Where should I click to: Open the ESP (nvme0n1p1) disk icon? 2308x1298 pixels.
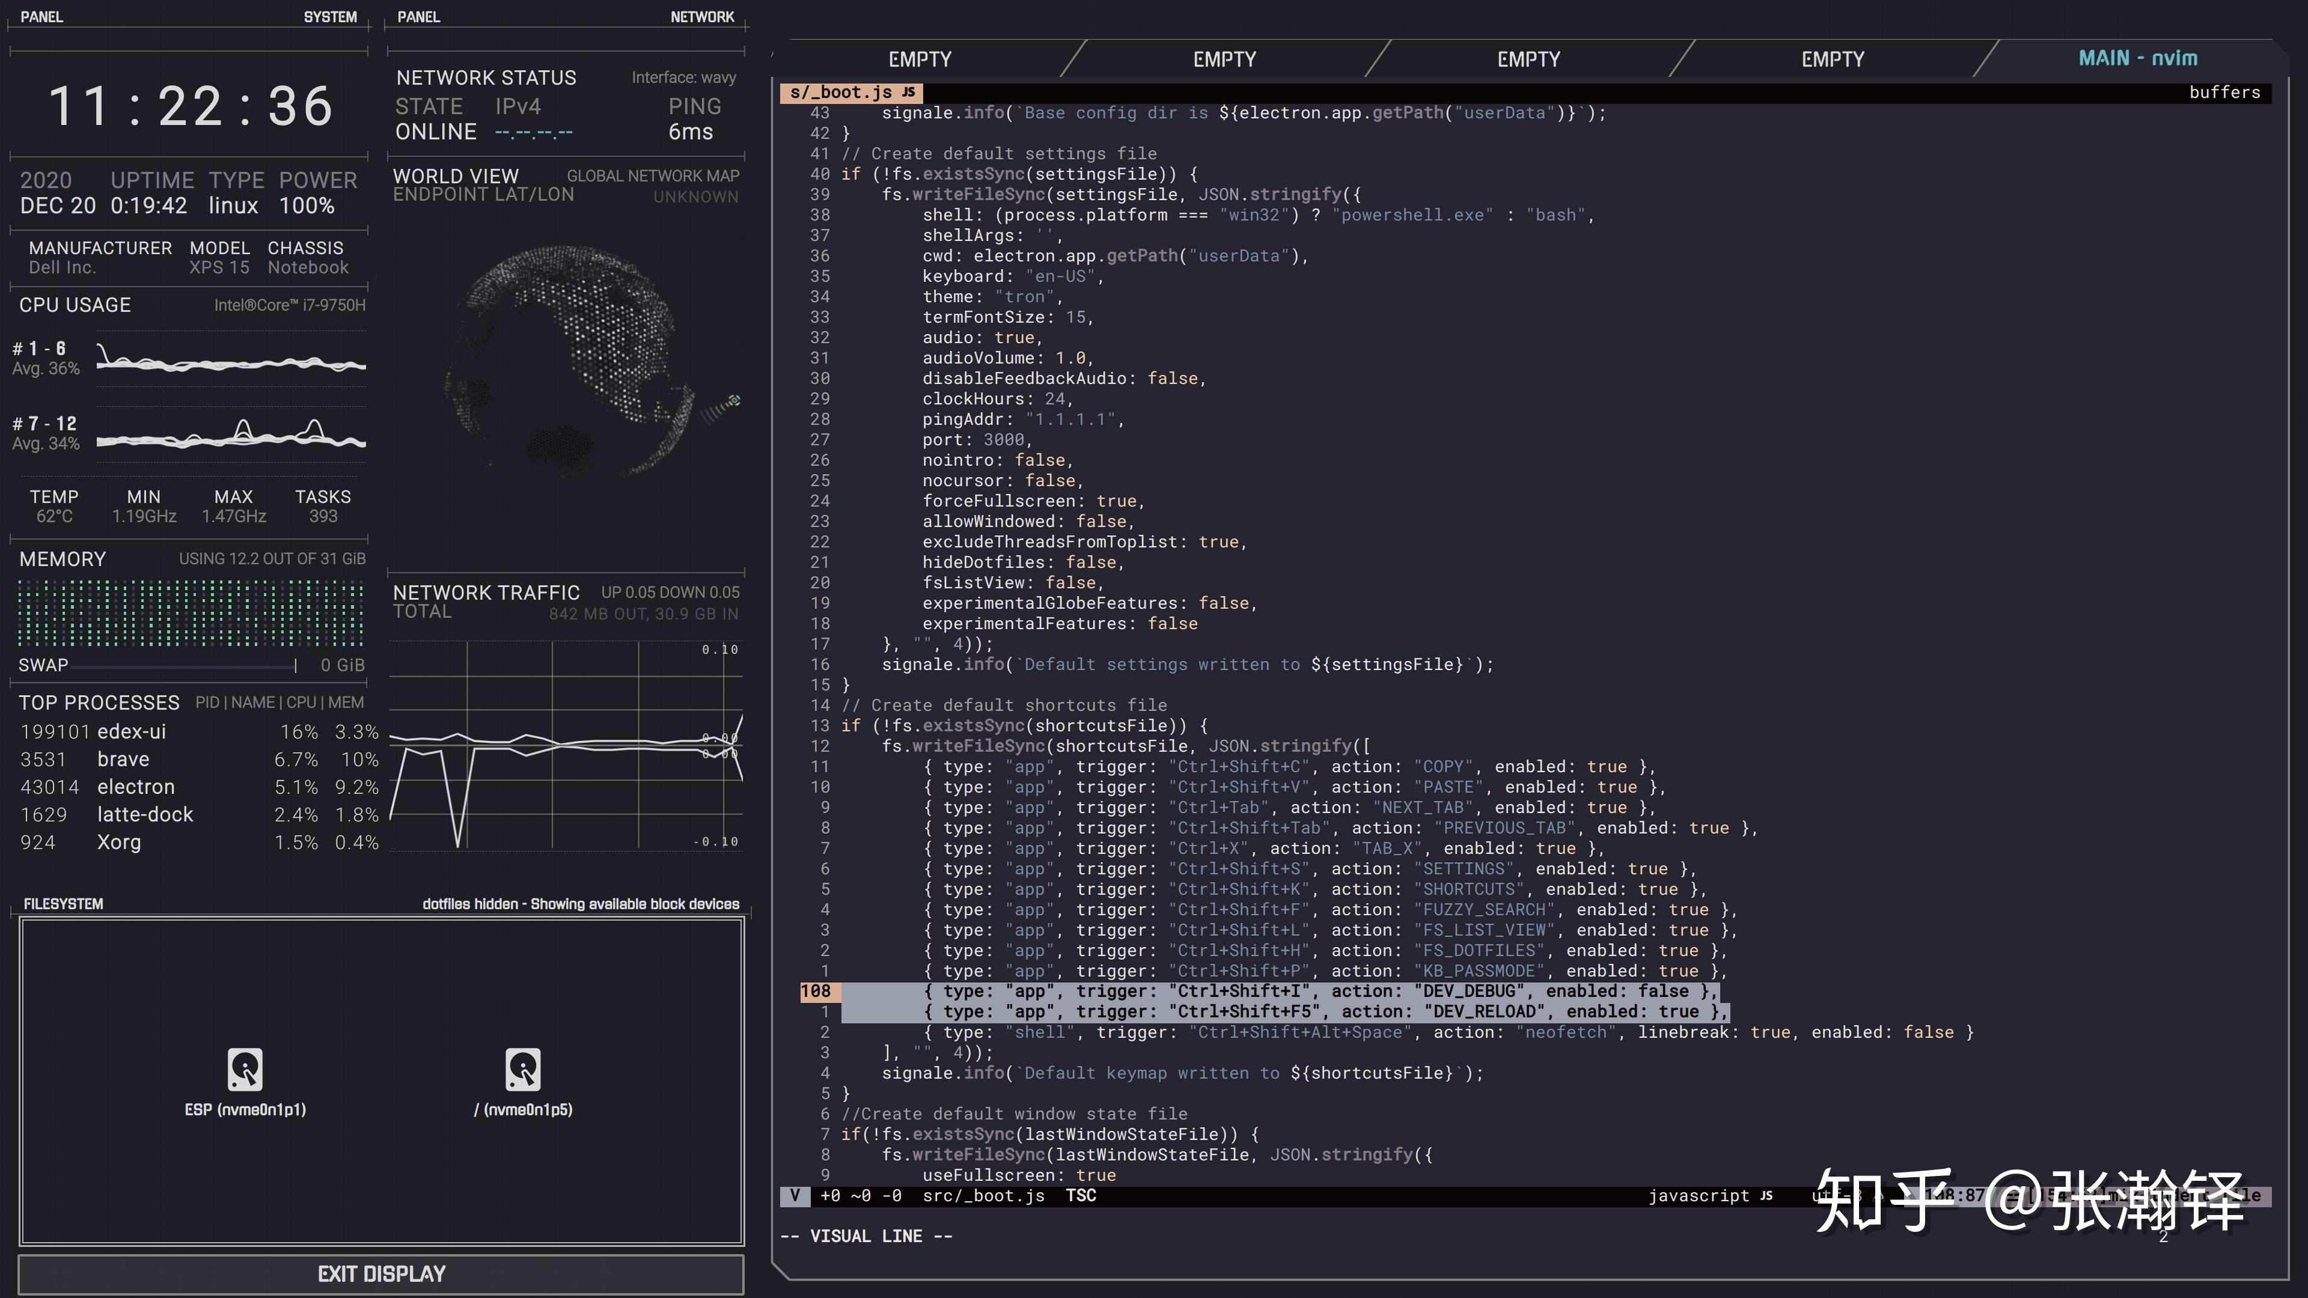pos(245,1070)
